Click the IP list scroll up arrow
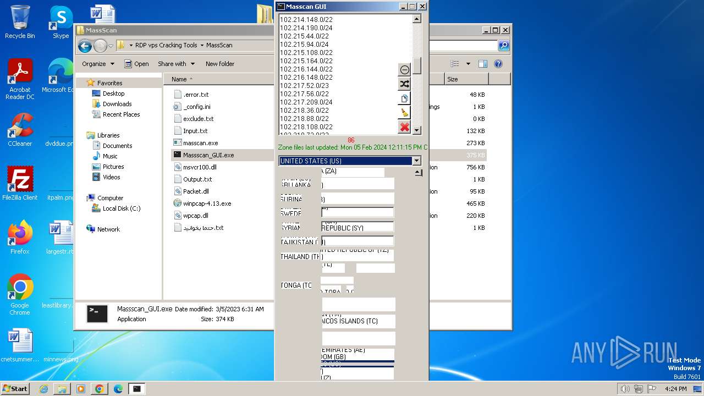 [x=417, y=19]
